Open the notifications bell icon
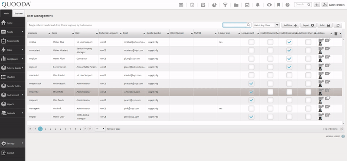This screenshot has width=347, height=161. [258, 5]
